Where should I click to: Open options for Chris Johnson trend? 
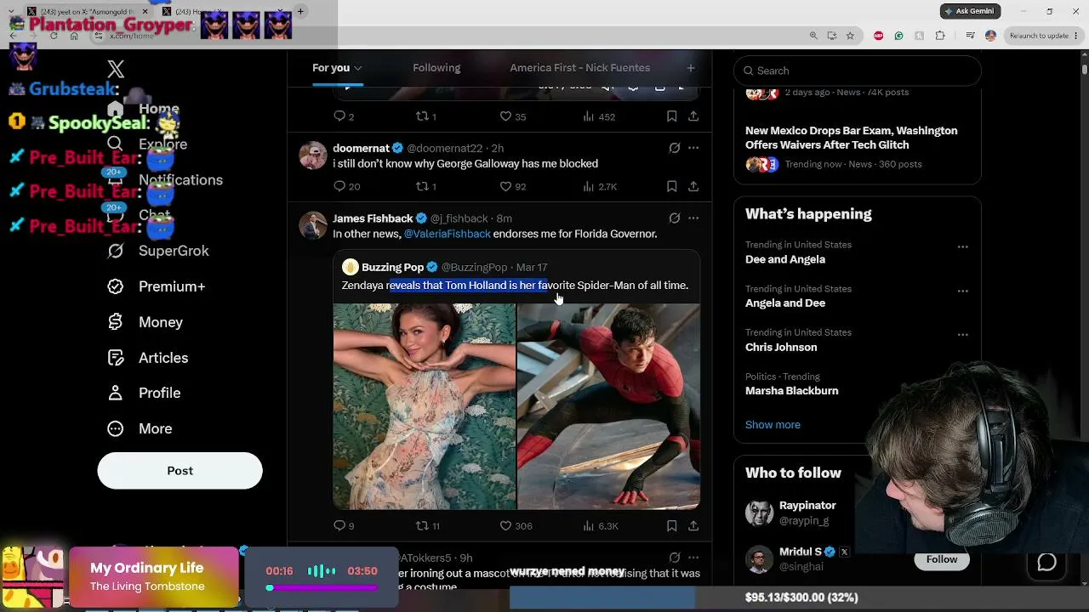[962, 335]
